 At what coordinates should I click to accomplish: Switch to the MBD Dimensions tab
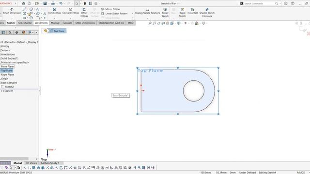point(85,23)
